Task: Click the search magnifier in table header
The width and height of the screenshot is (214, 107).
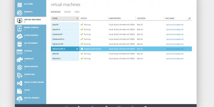Action: tap(189, 19)
